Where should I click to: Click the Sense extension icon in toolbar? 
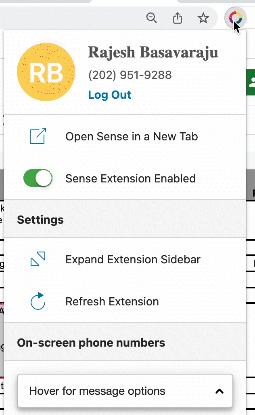tap(236, 18)
